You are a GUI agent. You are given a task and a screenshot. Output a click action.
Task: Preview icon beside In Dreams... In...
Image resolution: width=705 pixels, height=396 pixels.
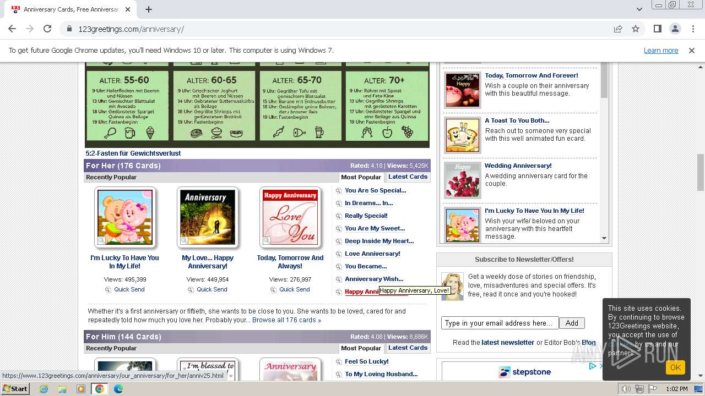pyautogui.click(x=339, y=204)
